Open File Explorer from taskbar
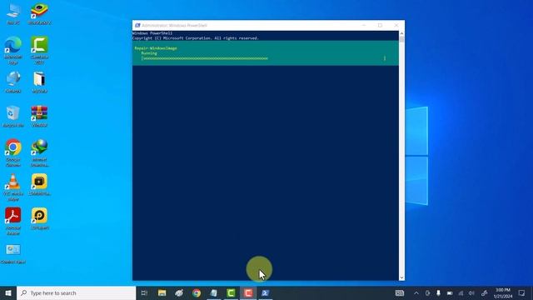Image resolution: width=533 pixels, height=300 pixels. (x=162, y=292)
